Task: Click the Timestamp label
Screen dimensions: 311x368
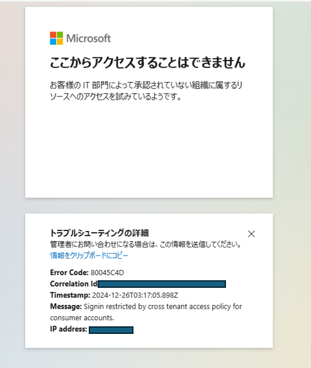Action: point(70,295)
